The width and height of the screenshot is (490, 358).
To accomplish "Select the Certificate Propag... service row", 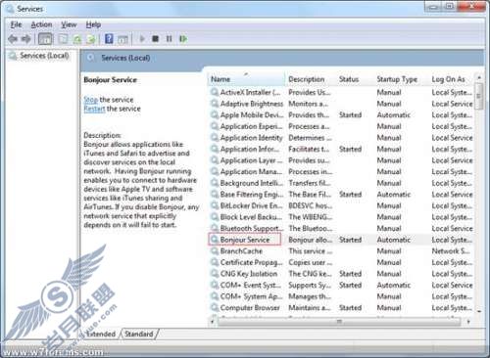I will tap(341, 262).
